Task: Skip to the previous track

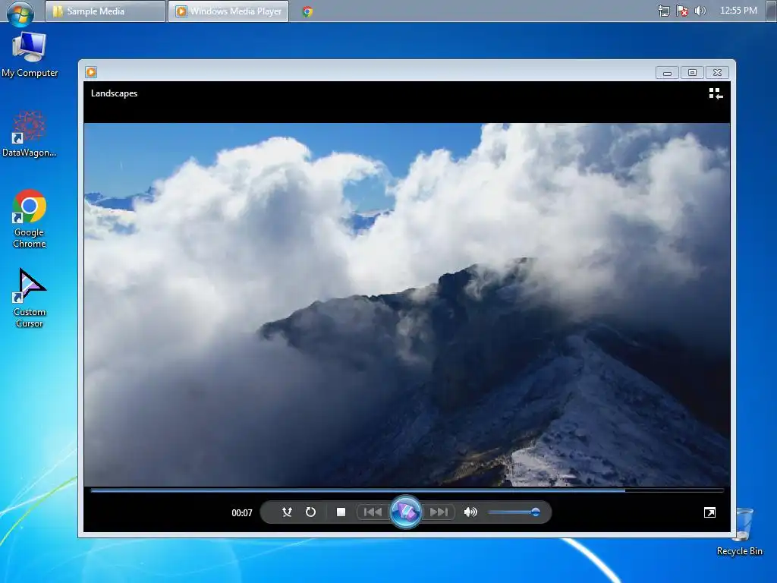Action: tap(373, 512)
